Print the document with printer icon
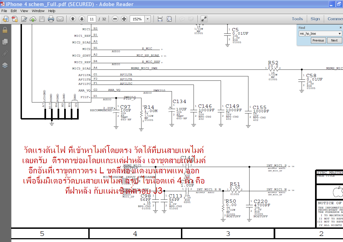Viewport: 343px width, 242px height. click(51, 19)
